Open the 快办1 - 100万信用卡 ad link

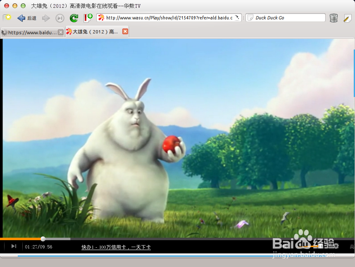click(116, 247)
